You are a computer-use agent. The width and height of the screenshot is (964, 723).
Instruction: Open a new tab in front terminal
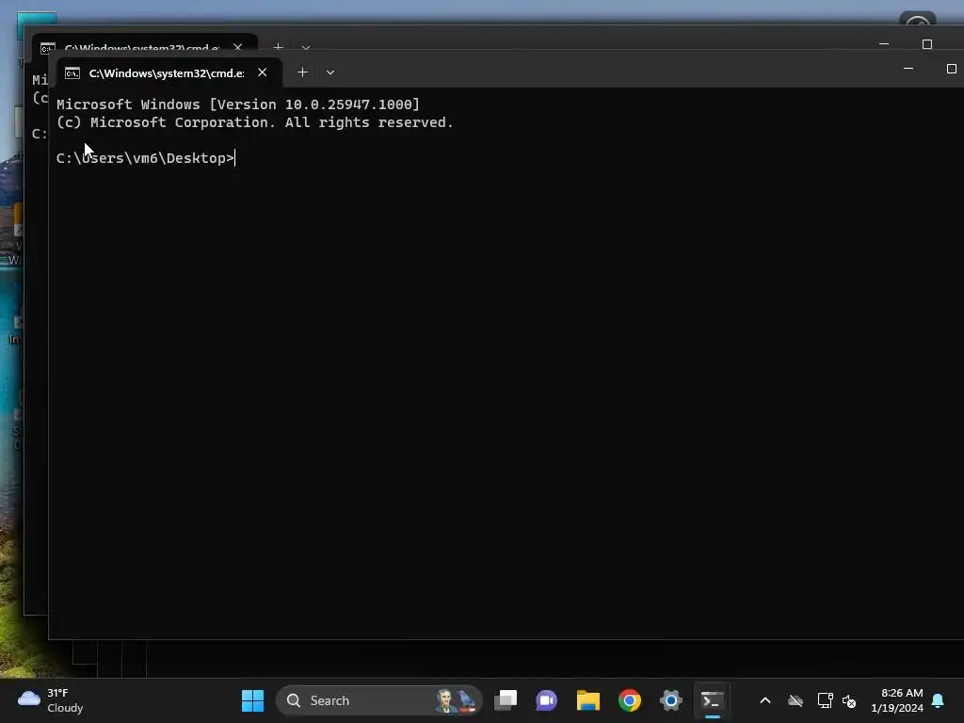(x=302, y=72)
